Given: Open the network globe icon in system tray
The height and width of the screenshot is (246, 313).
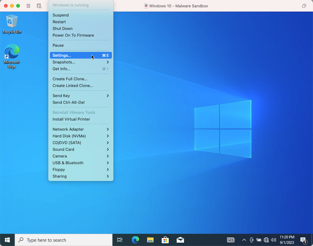Looking at the screenshot, I should tap(266, 240).
